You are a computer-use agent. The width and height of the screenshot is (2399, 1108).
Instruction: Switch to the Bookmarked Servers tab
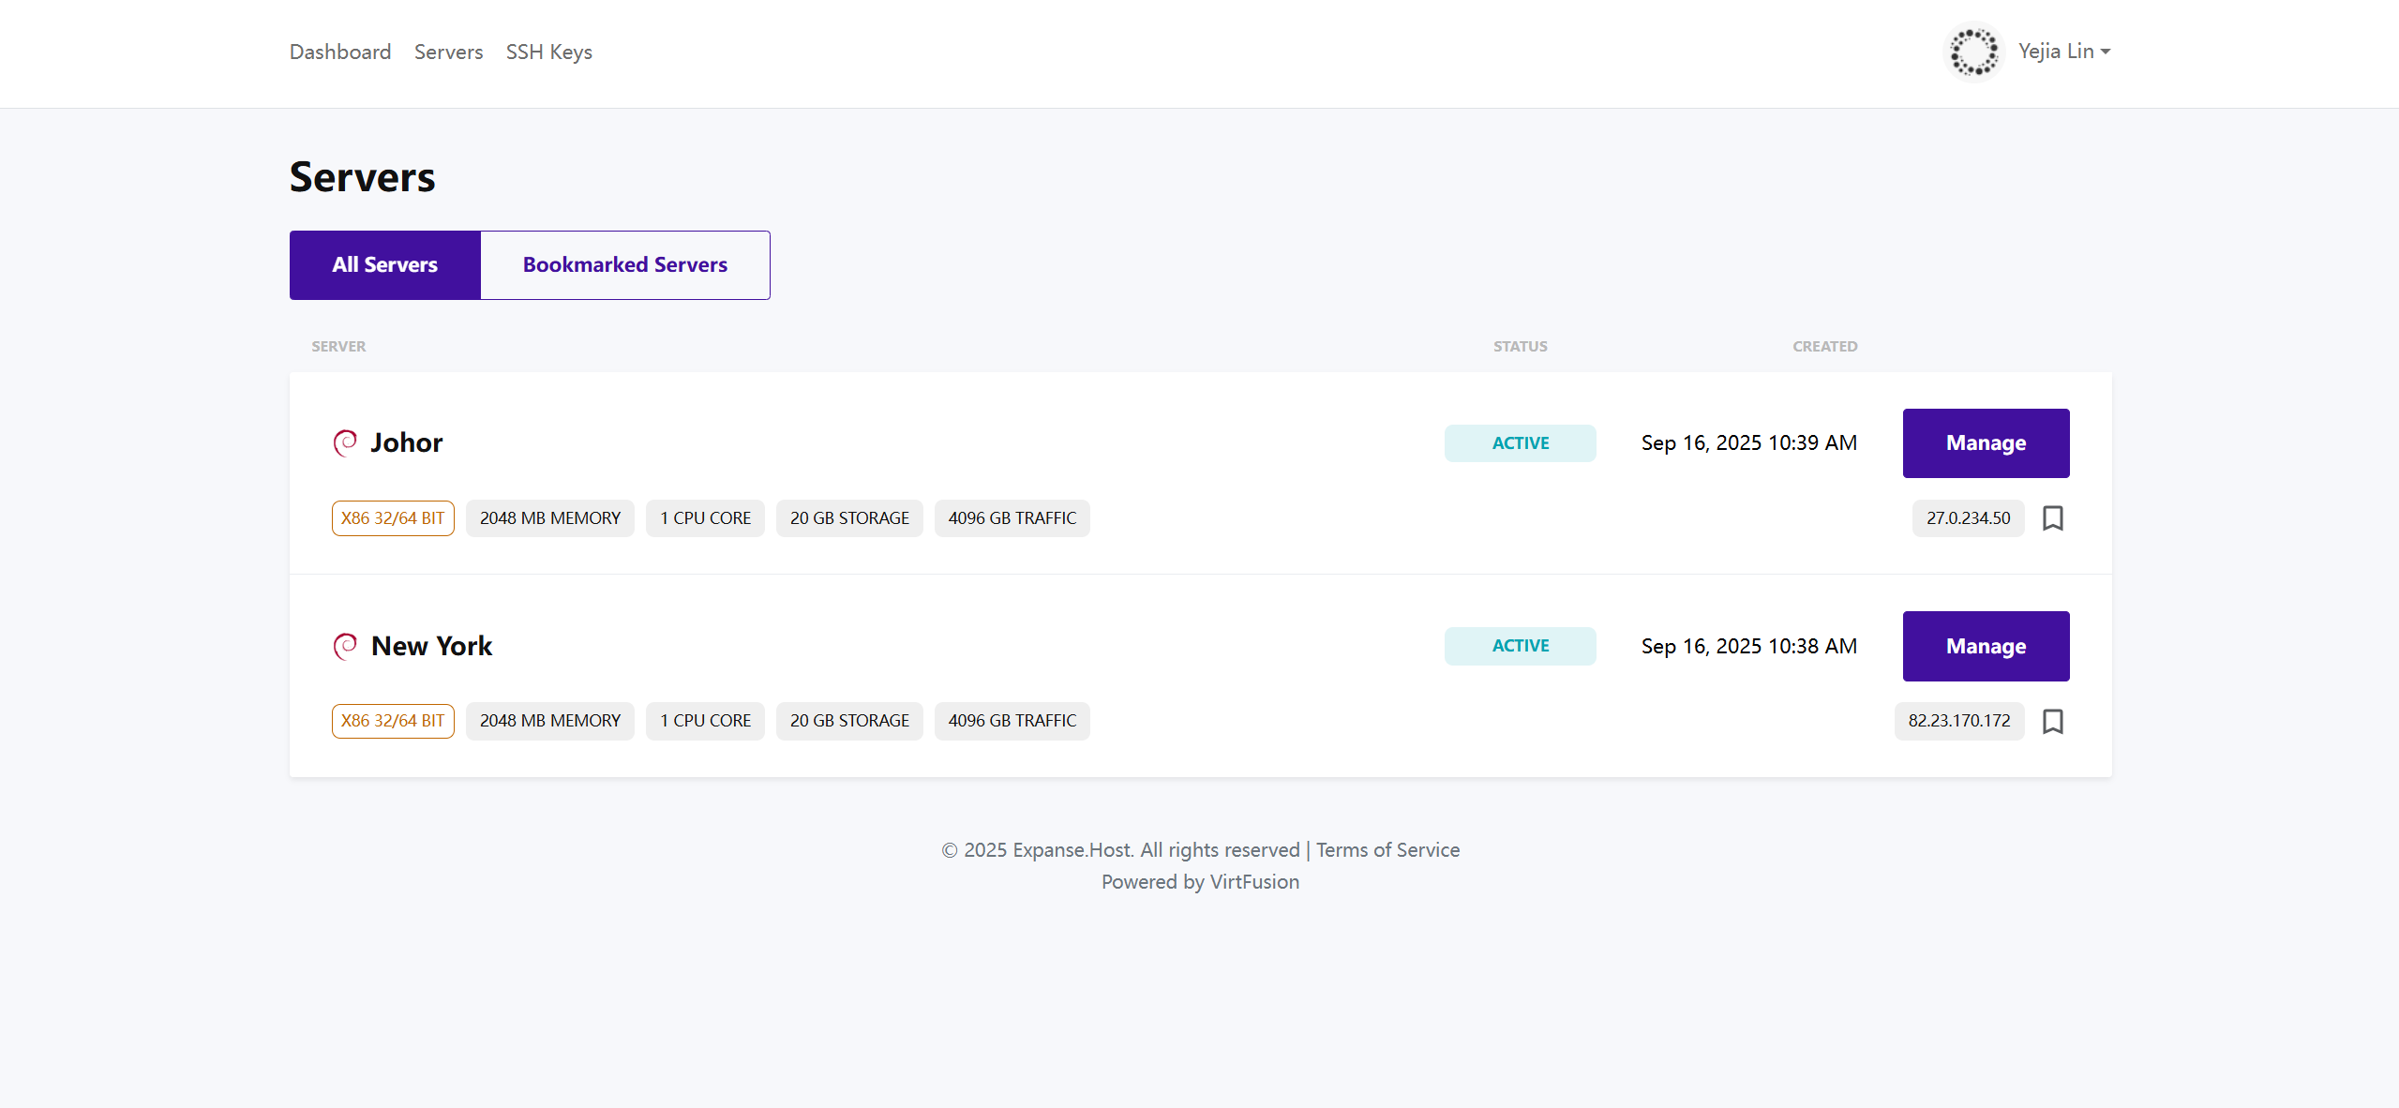[625, 265]
